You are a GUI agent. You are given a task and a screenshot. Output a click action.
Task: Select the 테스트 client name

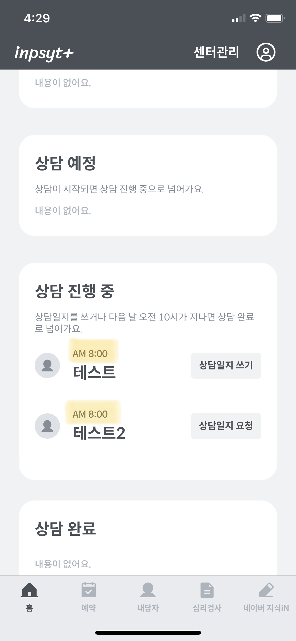tap(94, 372)
